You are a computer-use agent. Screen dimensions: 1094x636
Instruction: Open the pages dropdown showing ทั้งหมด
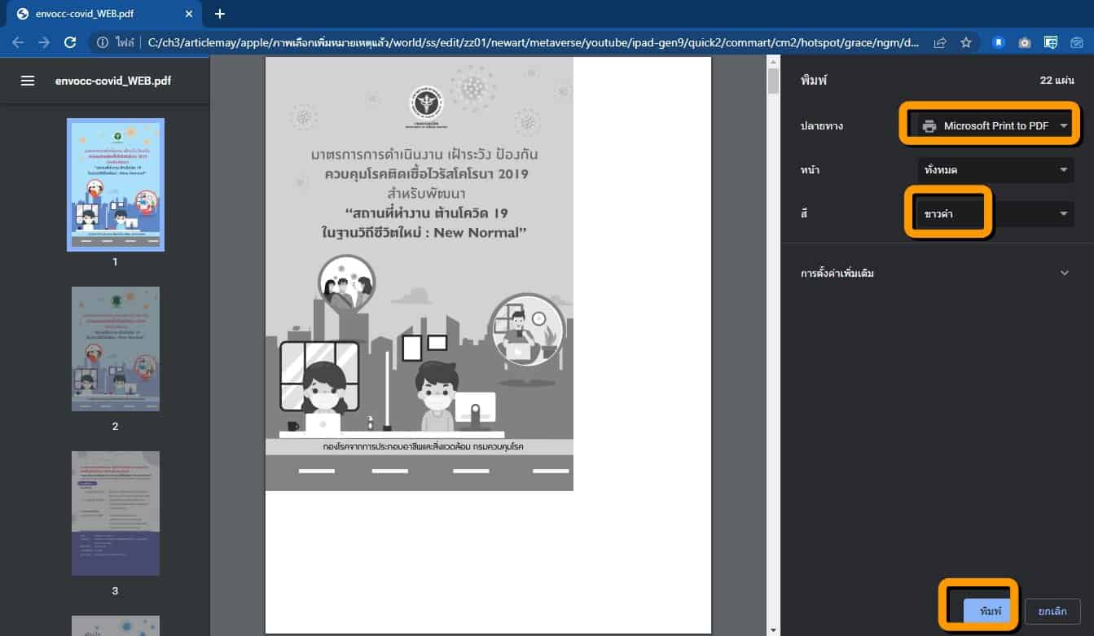995,169
